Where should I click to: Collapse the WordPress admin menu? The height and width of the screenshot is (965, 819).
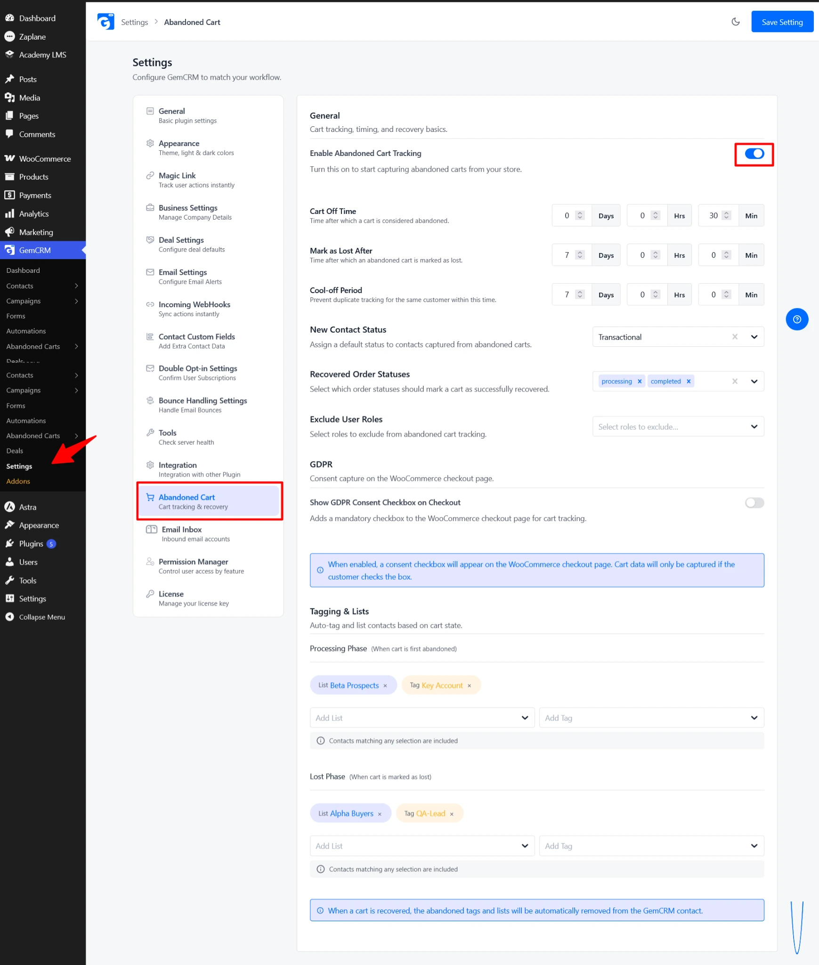pos(43,617)
